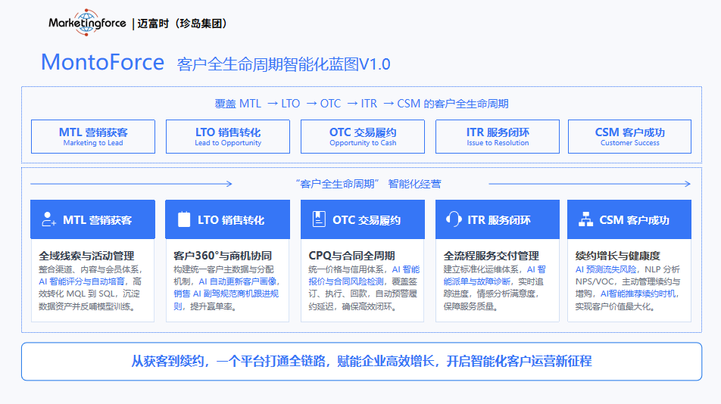721x404 pixels.
Task: Click the OTC contract document icon
Action: pyautogui.click(x=319, y=219)
